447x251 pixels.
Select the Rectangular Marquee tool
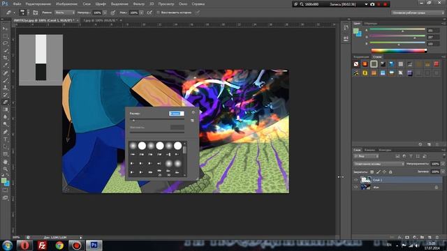[5, 36]
